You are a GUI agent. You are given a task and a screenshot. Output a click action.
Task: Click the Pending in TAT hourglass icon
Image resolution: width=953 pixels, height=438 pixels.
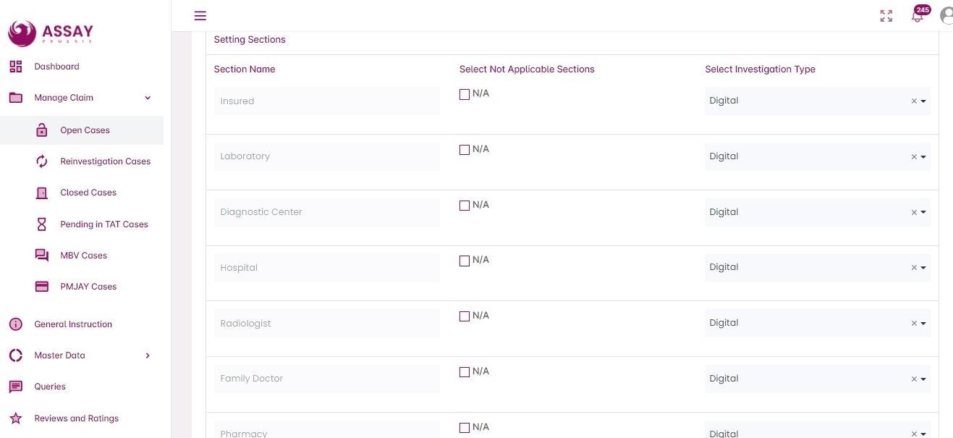coord(42,224)
